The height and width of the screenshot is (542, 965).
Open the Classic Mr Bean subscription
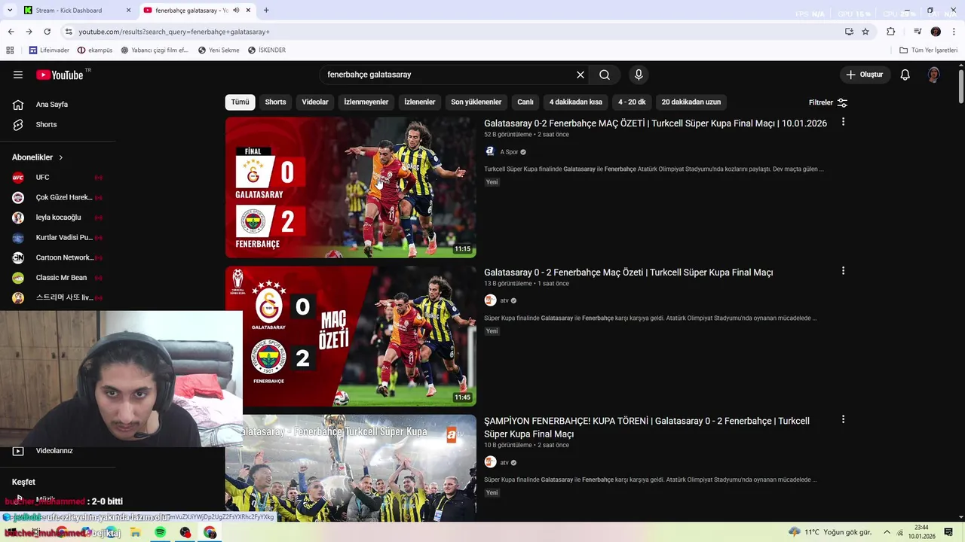click(x=57, y=278)
